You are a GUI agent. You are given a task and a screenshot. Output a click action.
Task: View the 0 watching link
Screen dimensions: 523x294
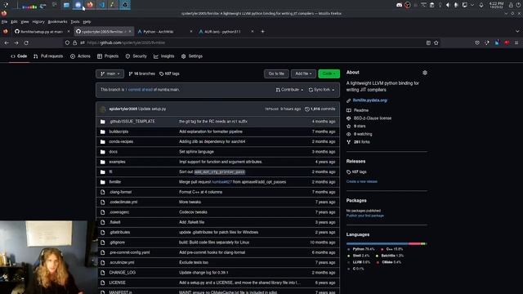click(x=360, y=134)
